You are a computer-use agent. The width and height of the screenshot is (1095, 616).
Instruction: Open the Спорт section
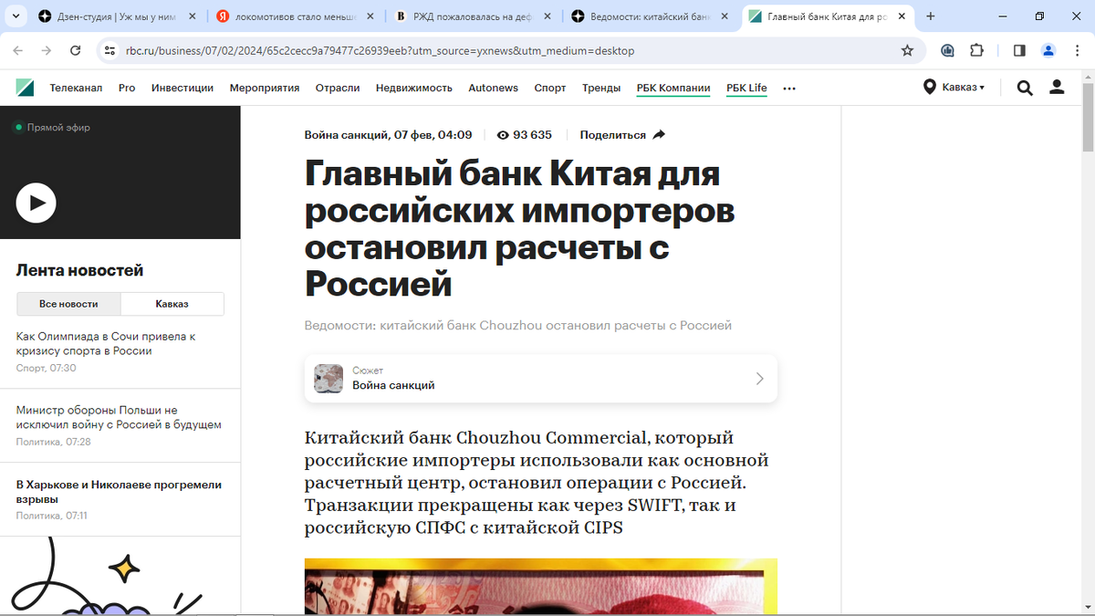550,88
